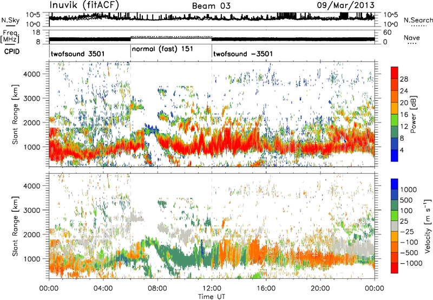433x300 pixels.
Task: Click the '28' tick on the power scale
Action: click(404, 79)
